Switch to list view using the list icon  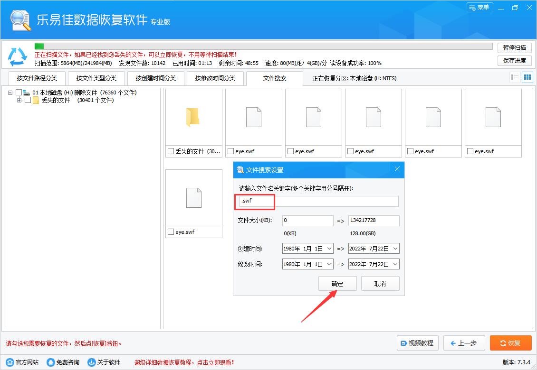point(516,77)
